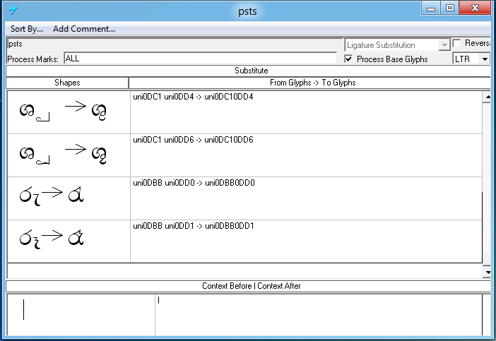Click the glyph shapes preview for uni0DC10DD6
This screenshot has width=496, height=341.
tap(69, 155)
